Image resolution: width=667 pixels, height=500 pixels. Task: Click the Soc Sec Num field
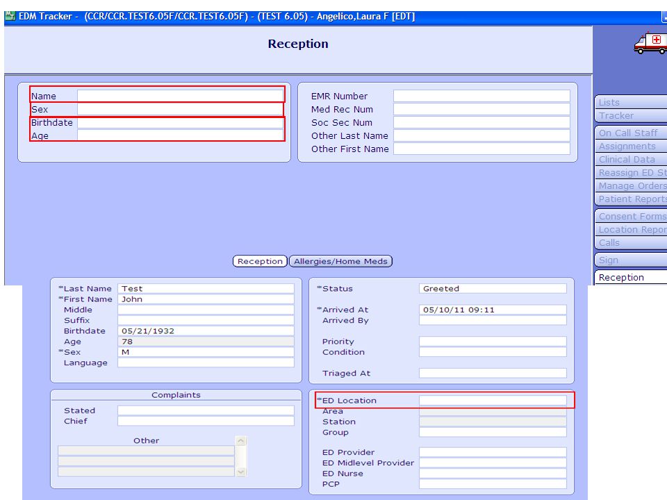tap(481, 122)
